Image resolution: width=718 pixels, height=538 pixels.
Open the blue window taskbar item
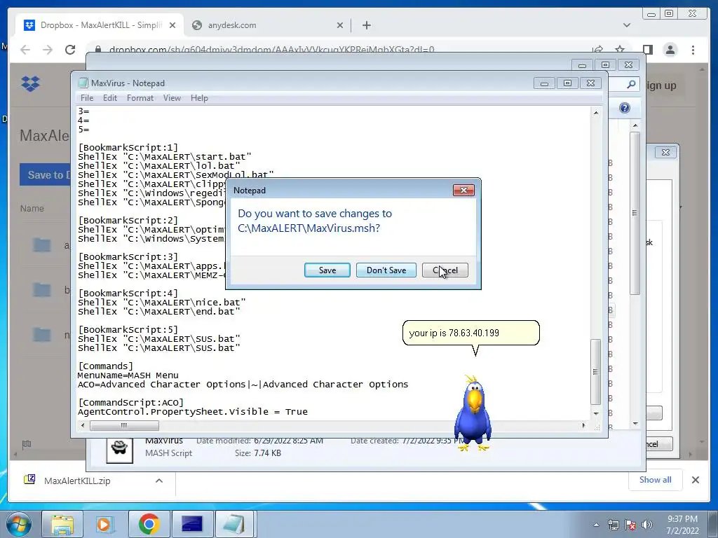tap(191, 524)
